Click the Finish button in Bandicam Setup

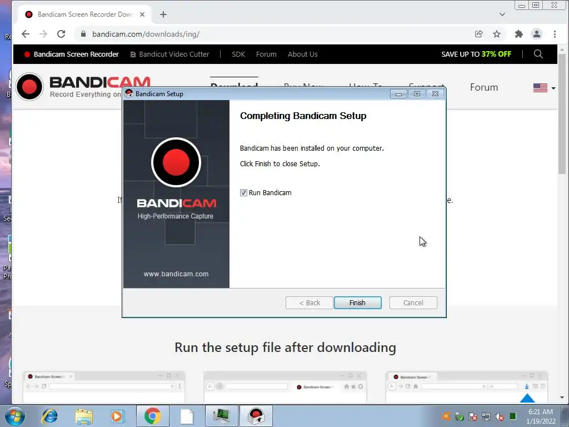(x=357, y=303)
